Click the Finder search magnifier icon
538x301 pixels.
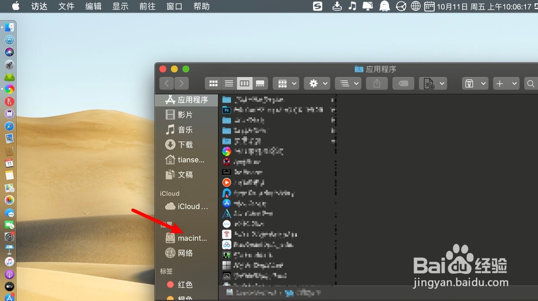click(x=530, y=83)
